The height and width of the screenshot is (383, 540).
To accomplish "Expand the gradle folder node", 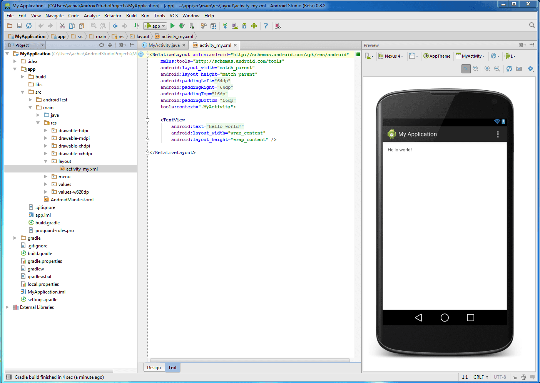I will point(15,238).
